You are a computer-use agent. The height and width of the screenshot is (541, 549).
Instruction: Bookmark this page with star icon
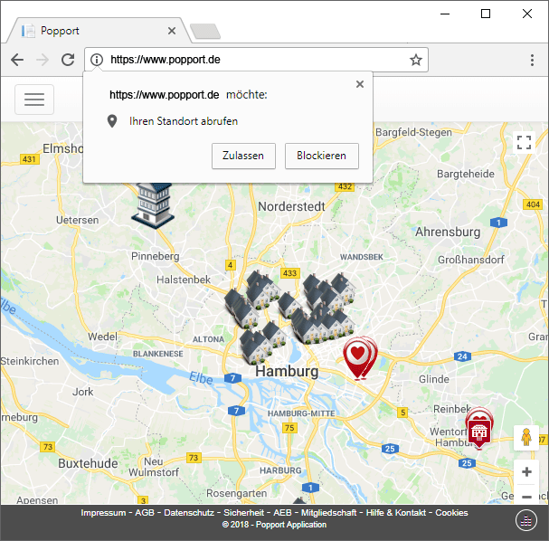[x=415, y=60]
